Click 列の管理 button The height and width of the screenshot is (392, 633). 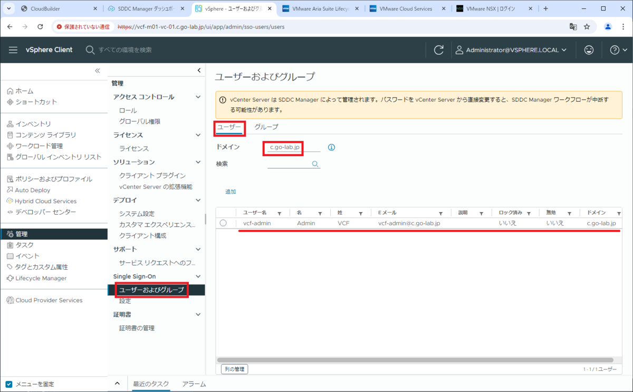pos(234,369)
